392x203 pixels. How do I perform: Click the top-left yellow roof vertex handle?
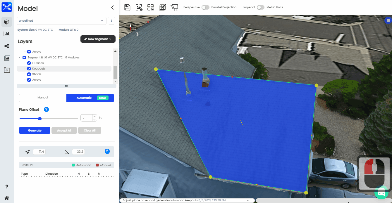click(156, 69)
